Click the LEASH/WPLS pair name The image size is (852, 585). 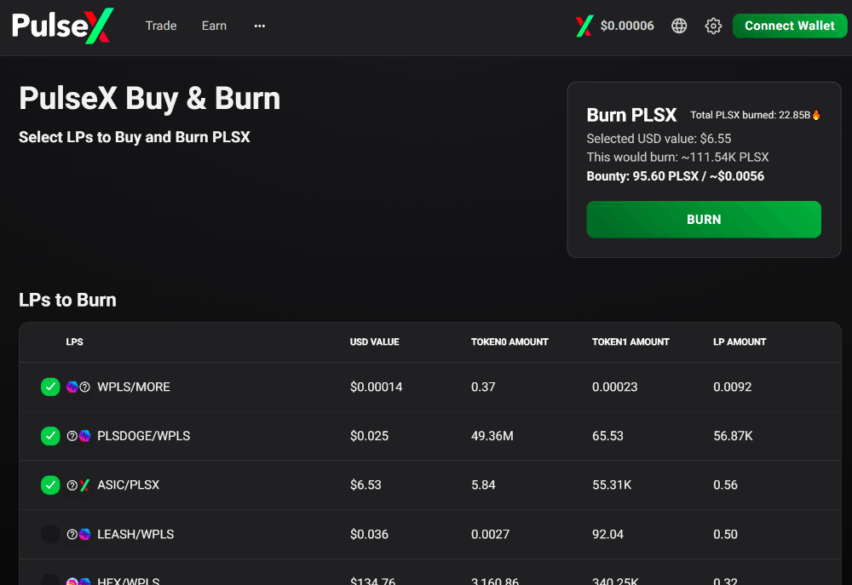point(135,534)
